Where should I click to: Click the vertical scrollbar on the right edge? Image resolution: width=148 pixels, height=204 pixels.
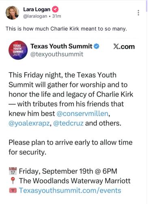(x=147, y=6)
